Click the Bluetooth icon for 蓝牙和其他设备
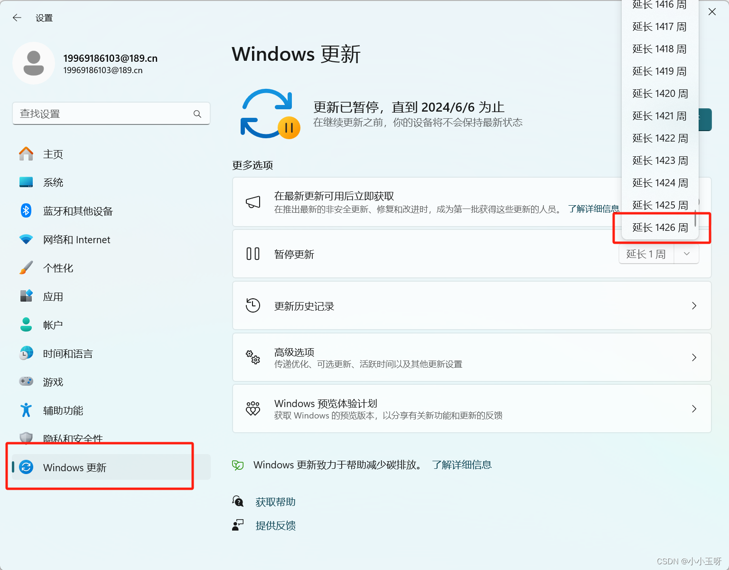 pyautogui.click(x=26, y=210)
